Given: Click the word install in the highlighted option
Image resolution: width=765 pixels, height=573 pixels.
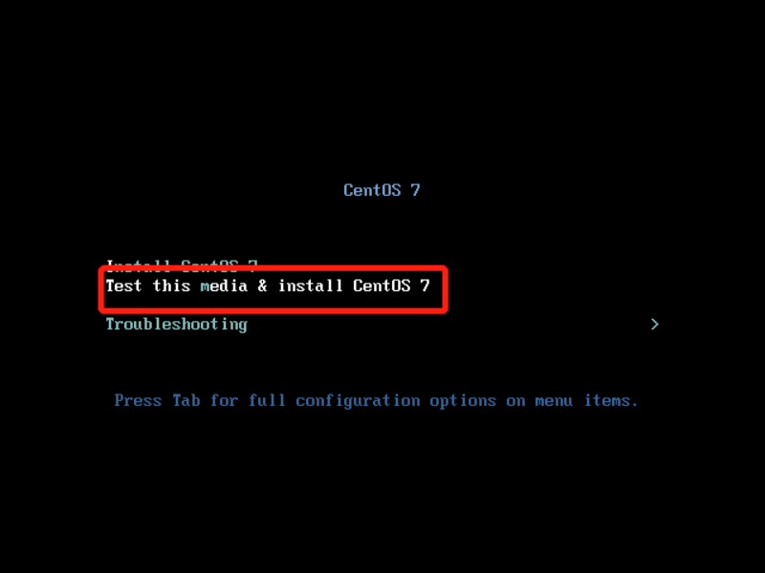Looking at the screenshot, I should click(x=310, y=286).
